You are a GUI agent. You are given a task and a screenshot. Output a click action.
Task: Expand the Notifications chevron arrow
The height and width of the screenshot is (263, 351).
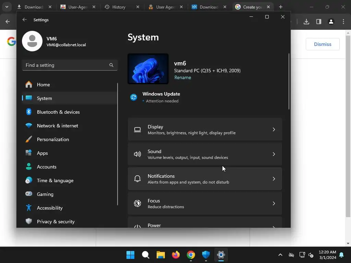tap(274, 179)
